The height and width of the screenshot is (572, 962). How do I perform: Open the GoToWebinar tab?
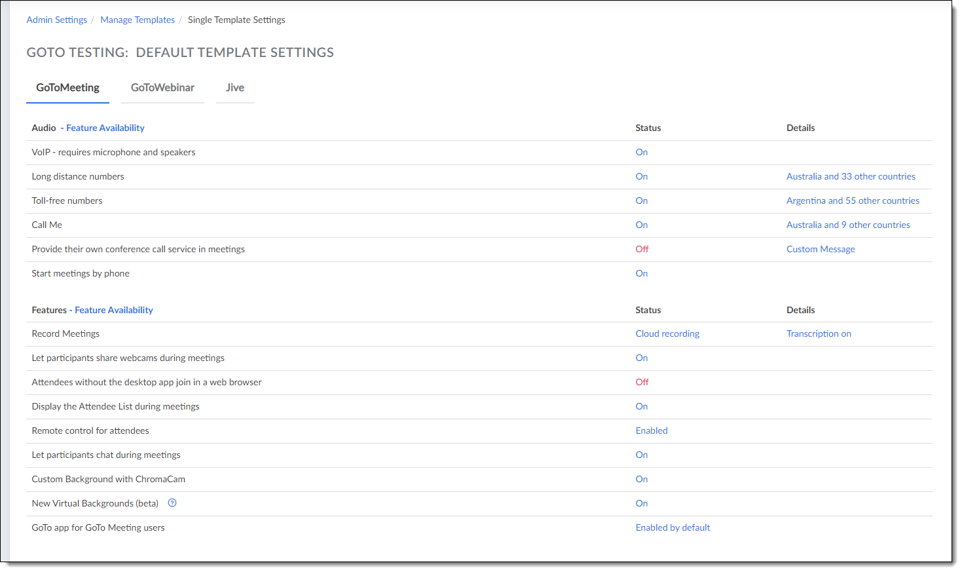(162, 88)
